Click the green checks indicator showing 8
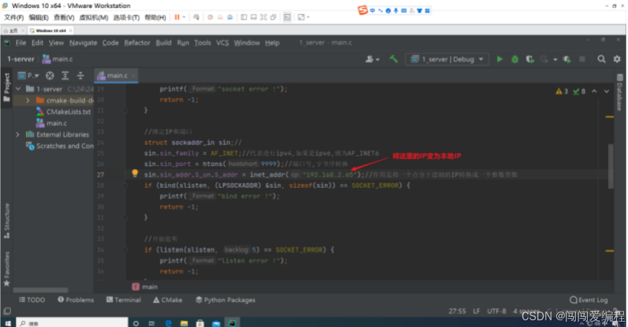628x327 pixels. 579,91
